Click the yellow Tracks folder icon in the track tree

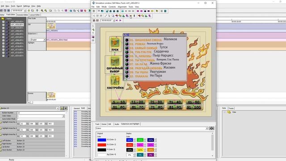3,19
